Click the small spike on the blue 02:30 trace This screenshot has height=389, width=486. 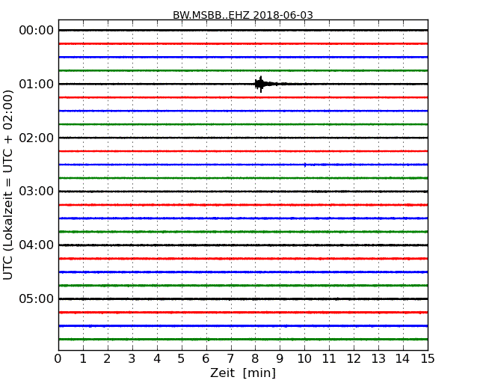tap(305, 165)
